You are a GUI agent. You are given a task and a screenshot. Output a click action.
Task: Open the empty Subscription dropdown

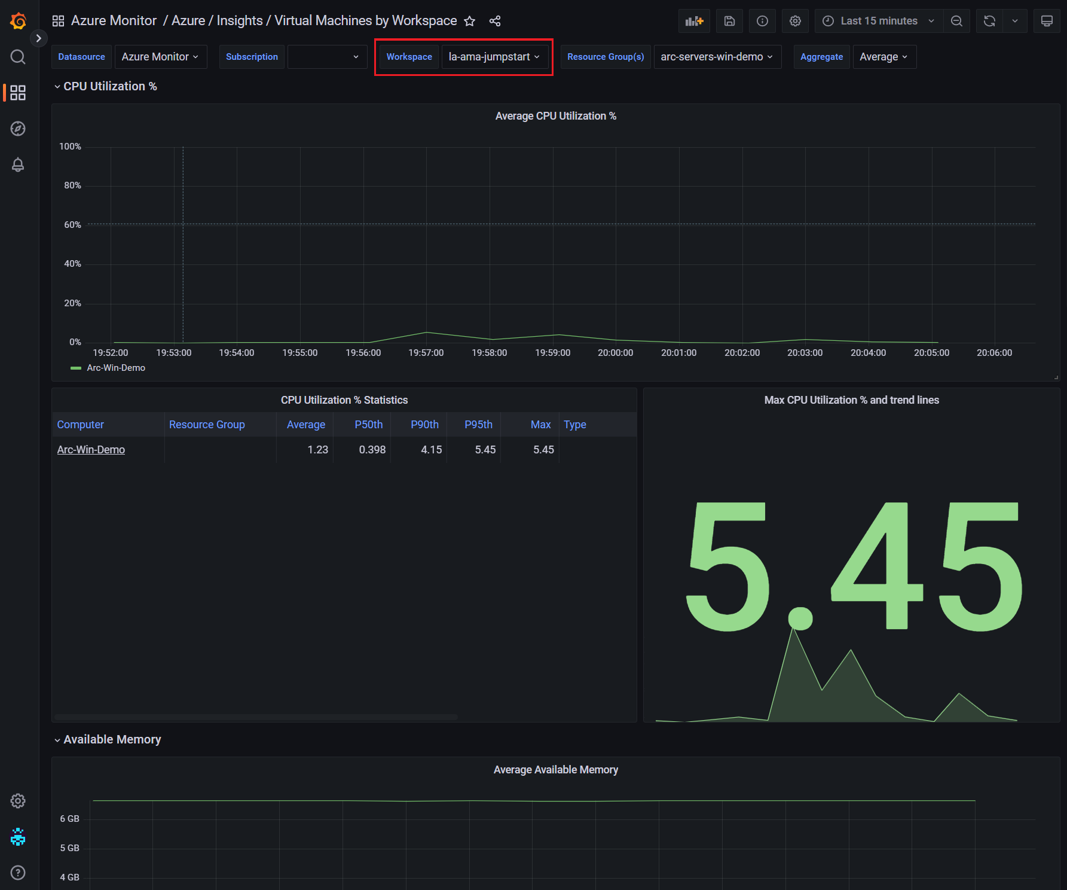pos(327,57)
